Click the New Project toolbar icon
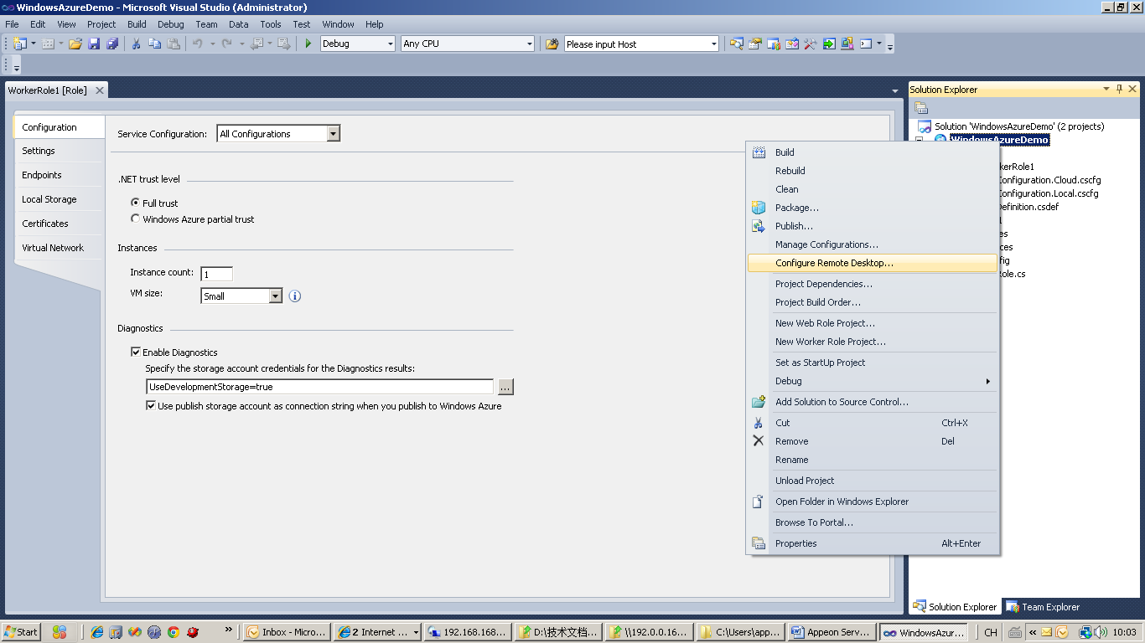This screenshot has width=1145, height=643. 20,44
